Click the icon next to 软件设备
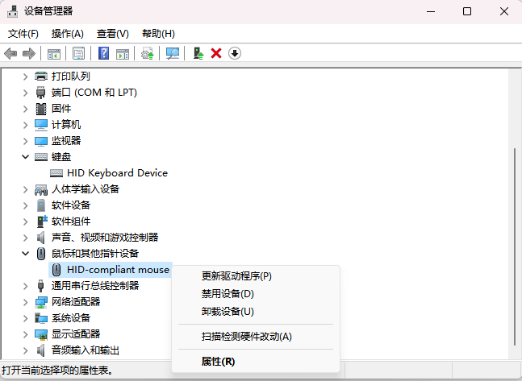The height and width of the screenshot is (381, 522). pyautogui.click(x=41, y=205)
